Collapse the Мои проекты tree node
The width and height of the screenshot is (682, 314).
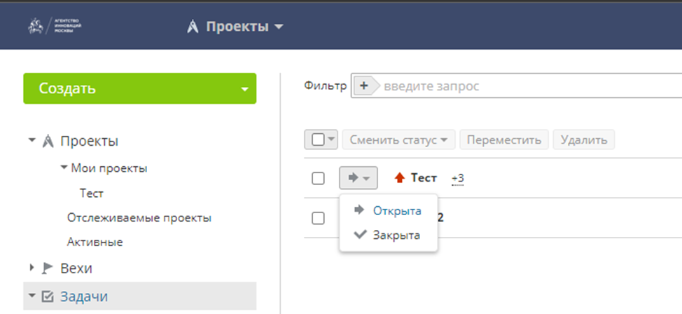(x=64, y=168)
